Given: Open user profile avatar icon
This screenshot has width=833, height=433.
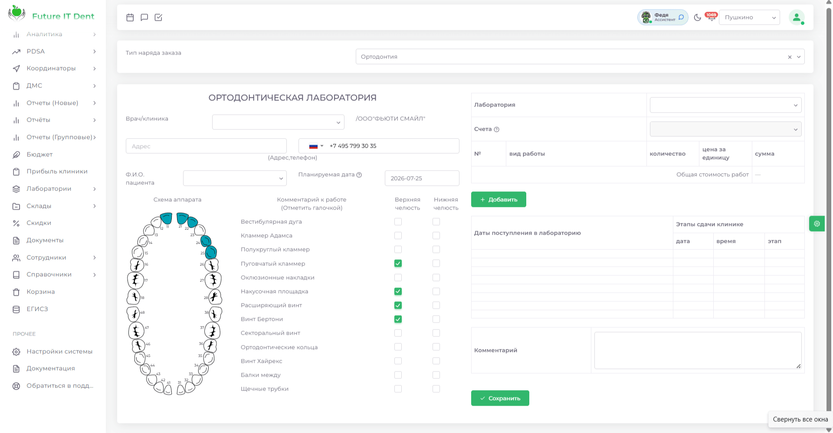Looking at the screenshot, I should coord(797,17).
